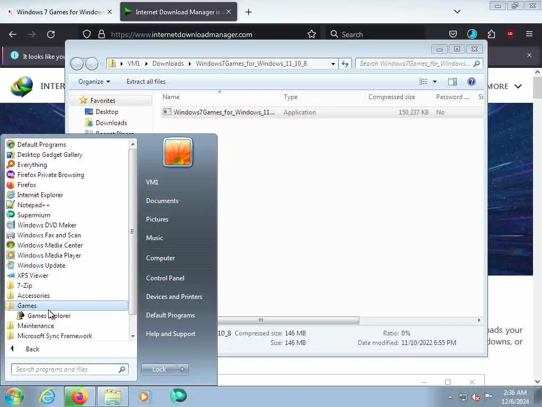Open Help and Support
This screenshot has height=407, width=542.
(x=170, y=334)
